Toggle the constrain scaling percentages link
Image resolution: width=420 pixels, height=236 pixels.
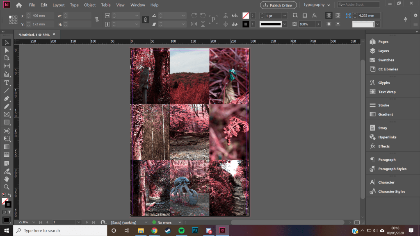[x=145, y=19]
